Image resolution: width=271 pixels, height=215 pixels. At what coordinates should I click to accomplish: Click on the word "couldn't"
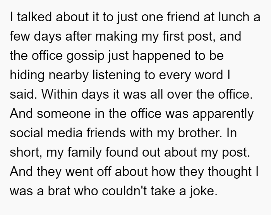click(x=124, y=191)
